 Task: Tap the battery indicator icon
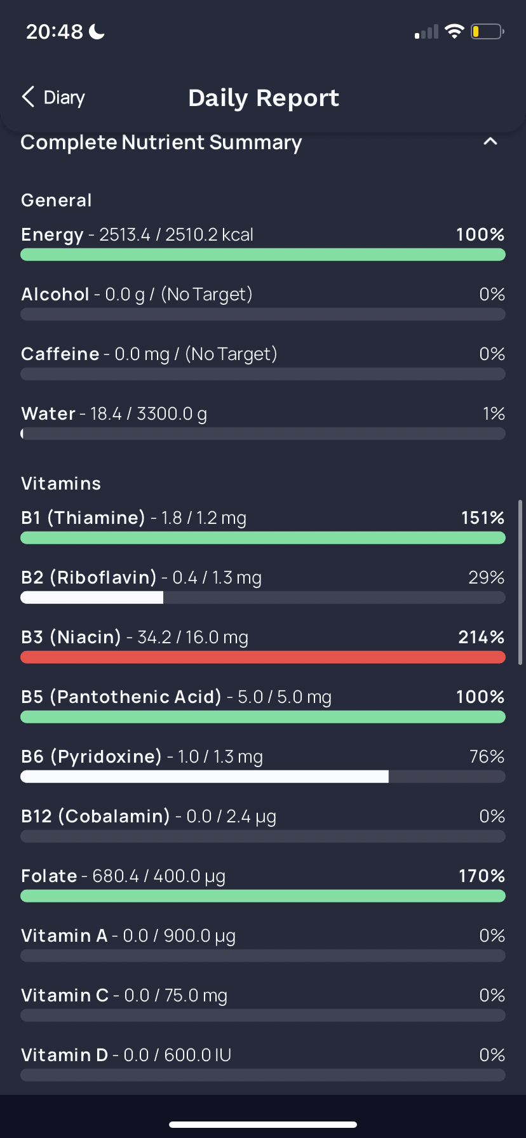(487, 31)
